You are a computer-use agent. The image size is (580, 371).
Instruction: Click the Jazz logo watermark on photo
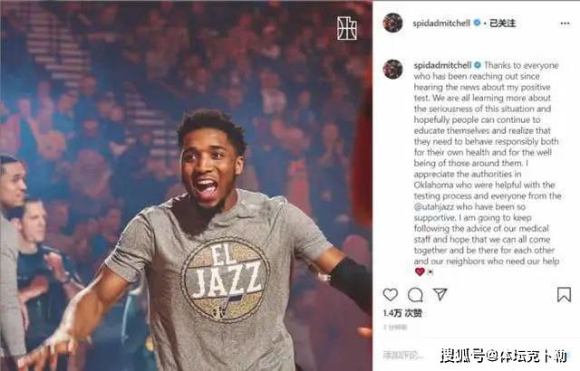tap(346, 28)
